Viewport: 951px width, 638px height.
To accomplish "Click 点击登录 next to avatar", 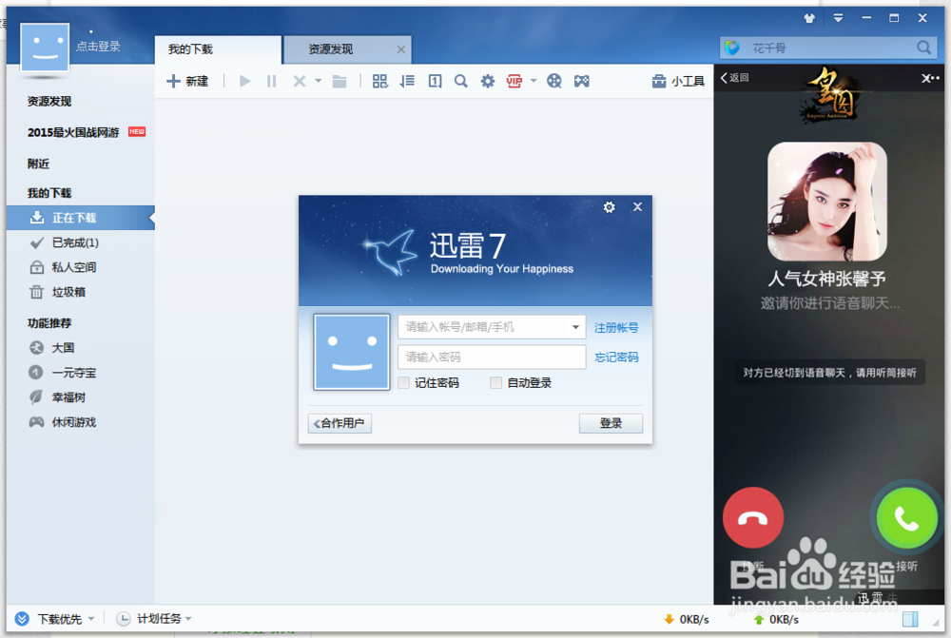I will click(98, 46).
